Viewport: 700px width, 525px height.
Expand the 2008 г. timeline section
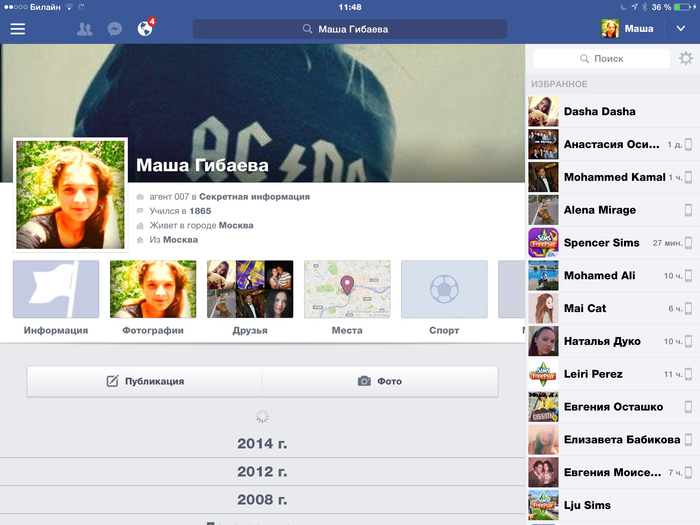pos(262,500)
